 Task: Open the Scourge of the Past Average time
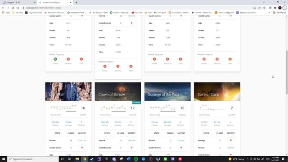pos(167,122)
